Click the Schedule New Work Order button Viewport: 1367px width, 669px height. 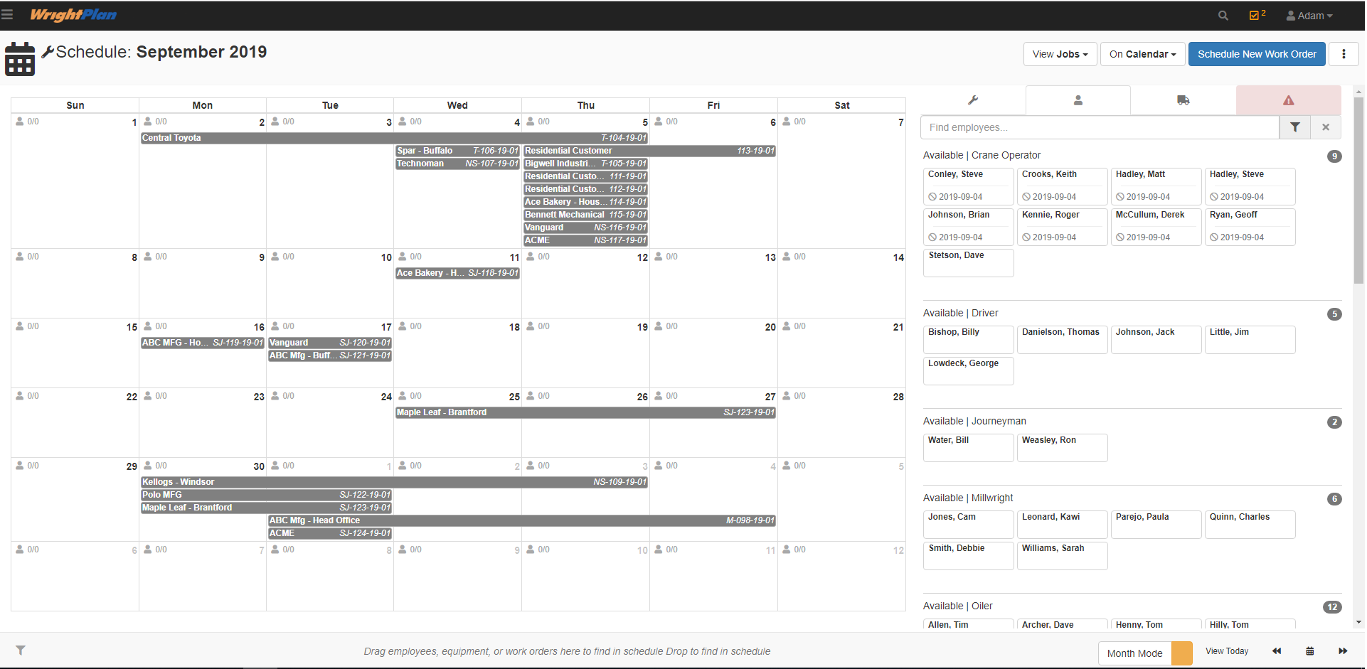(1256, 54)
